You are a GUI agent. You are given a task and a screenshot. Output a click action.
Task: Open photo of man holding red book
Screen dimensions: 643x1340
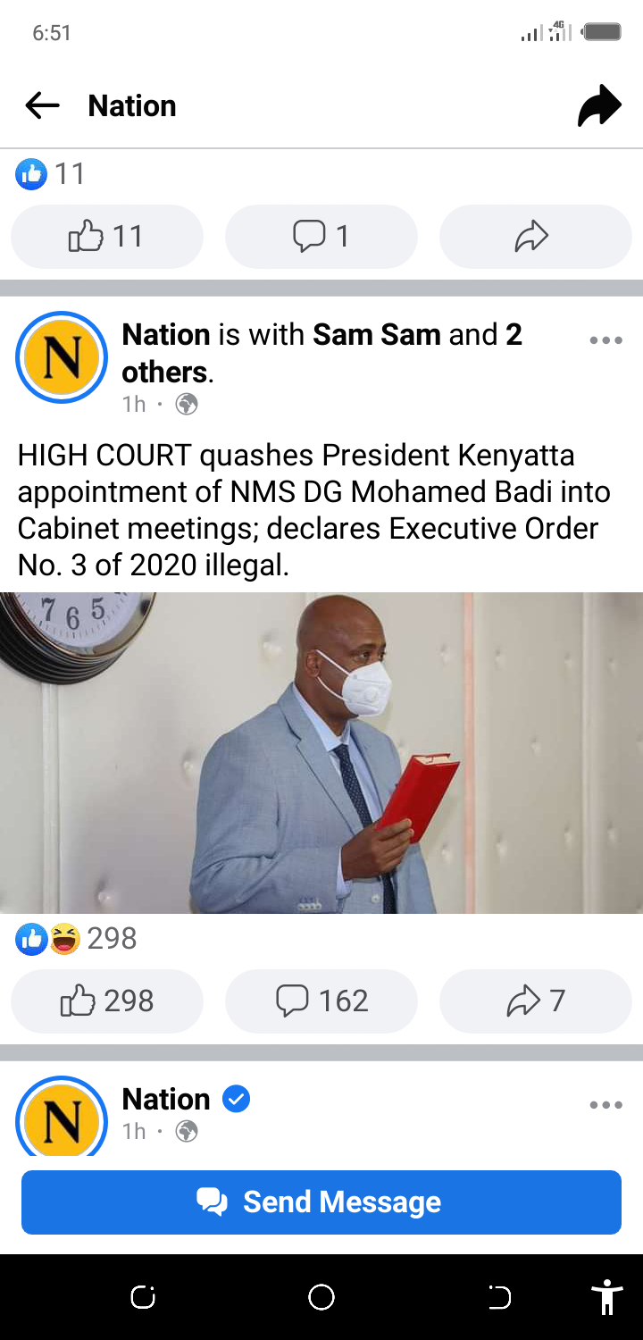[x=321, y=752]
